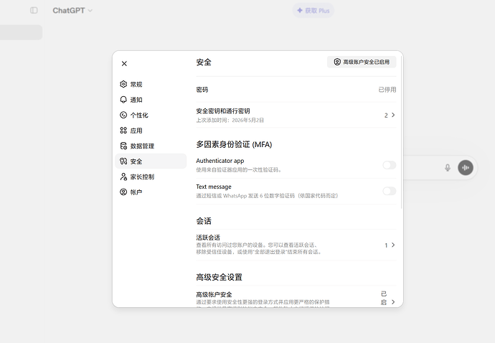Screen dimensions: 495x343
Task: Click the 数据管理 database icon
Action: (123, 146)
